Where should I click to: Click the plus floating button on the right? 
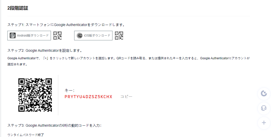264,123
